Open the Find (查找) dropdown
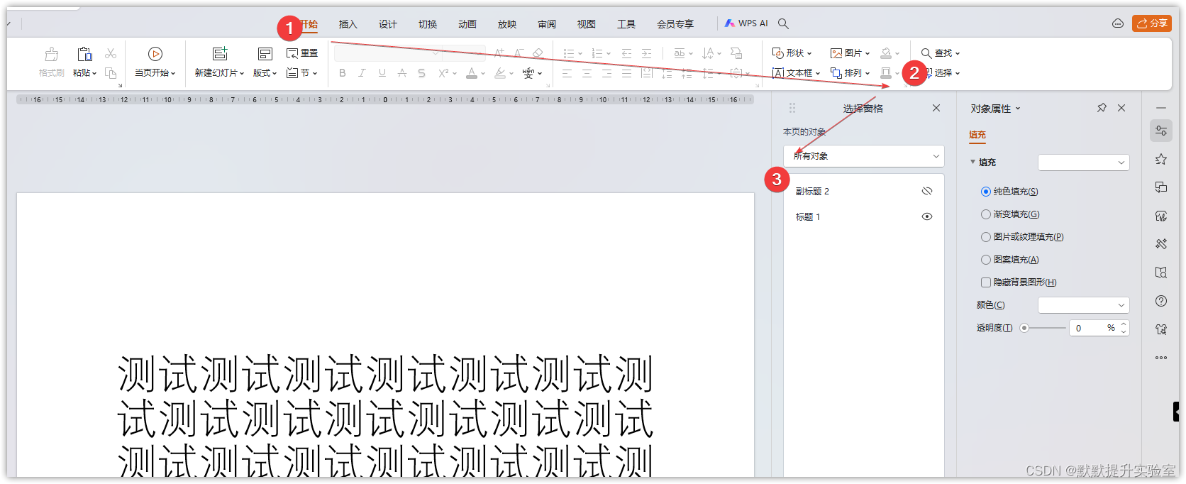Screen dimensions: 1186x484 (941, 53)
